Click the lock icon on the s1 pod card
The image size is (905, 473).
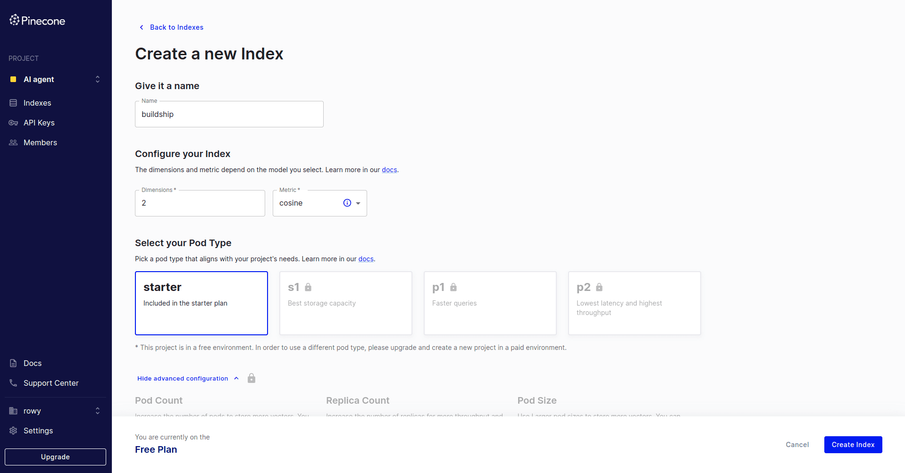309,287
